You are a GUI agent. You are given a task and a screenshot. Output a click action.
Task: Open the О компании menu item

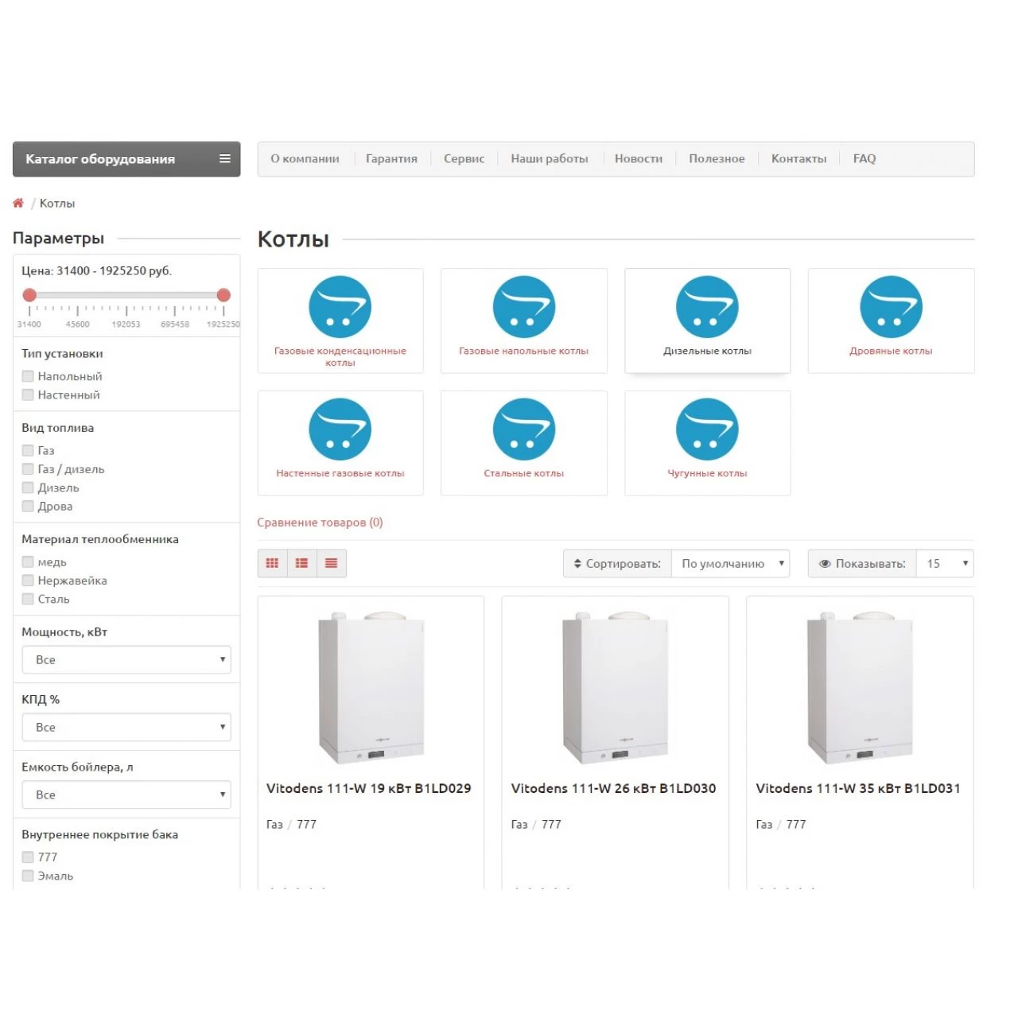[x=305, y=158]
